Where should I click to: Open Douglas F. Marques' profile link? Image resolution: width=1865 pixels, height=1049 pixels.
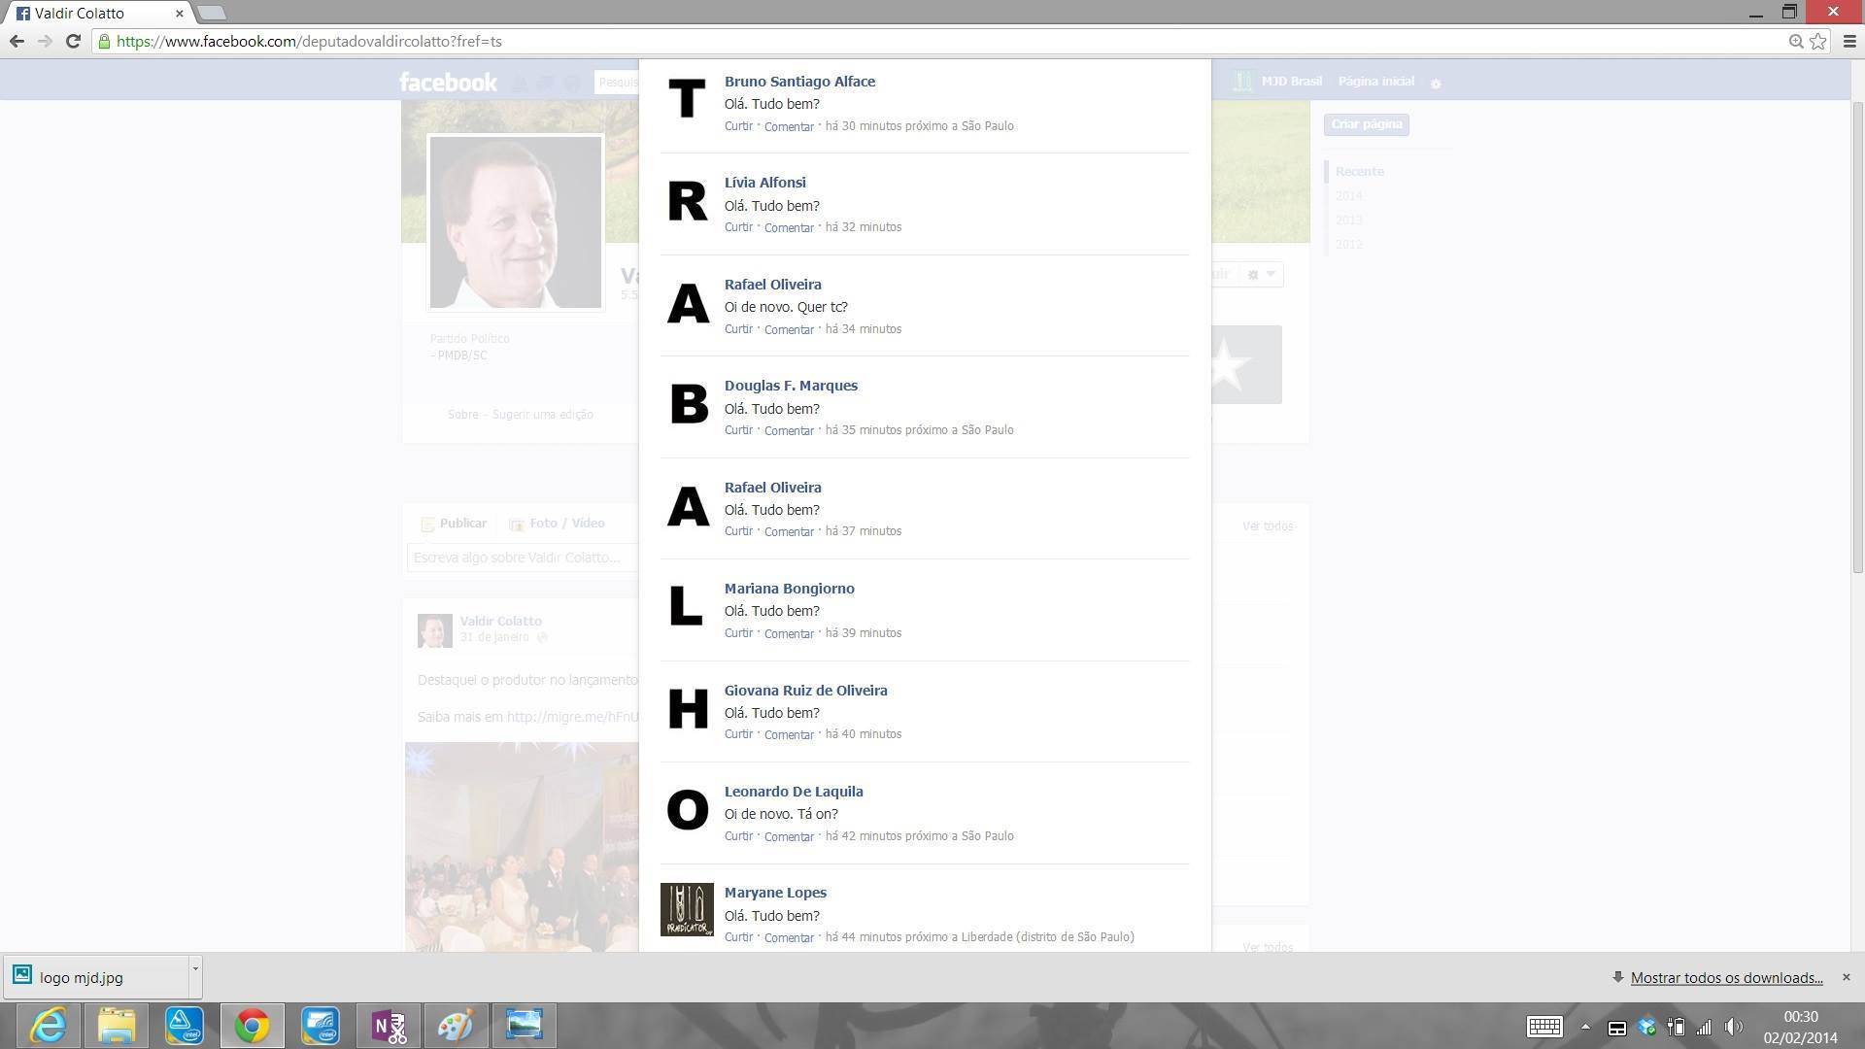click(791, 386)
